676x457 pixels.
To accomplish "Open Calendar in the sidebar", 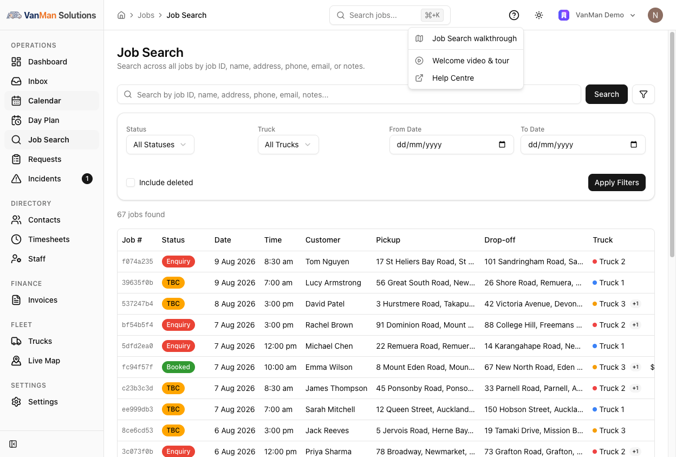I will (52, 101).
